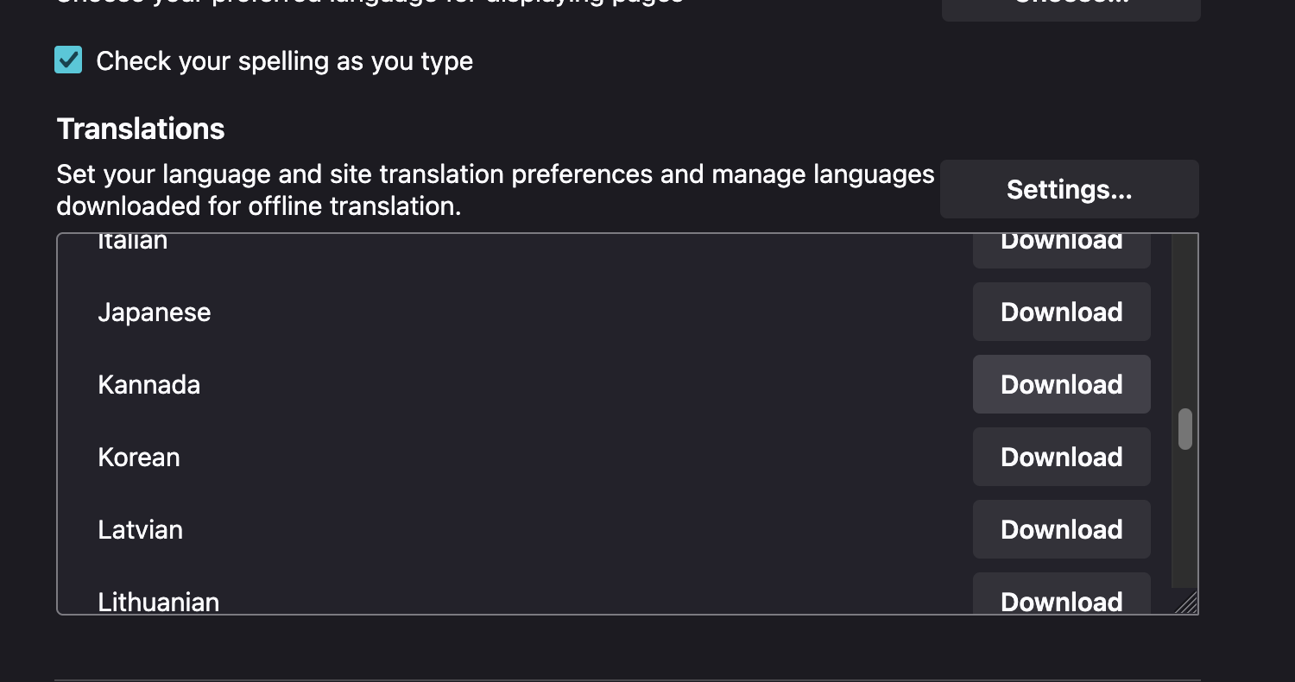Screen dimensions: 1295x682
Task: Select the Korean row label
Action: pyautogui.click(x=139, y=457)
